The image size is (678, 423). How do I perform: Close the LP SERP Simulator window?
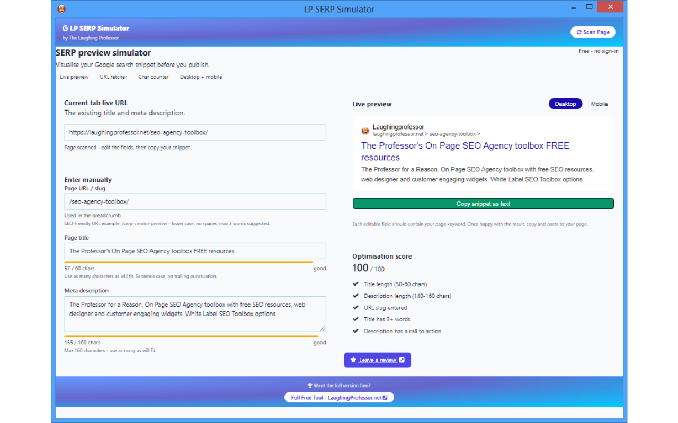(x=610, y=7)
